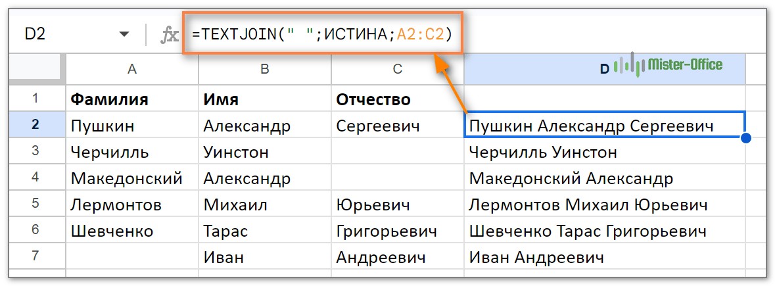Select row 6 header
Image resolution: width=775 pixels, height=286 pixels.
pyautogui.click(x=37, y=229)
